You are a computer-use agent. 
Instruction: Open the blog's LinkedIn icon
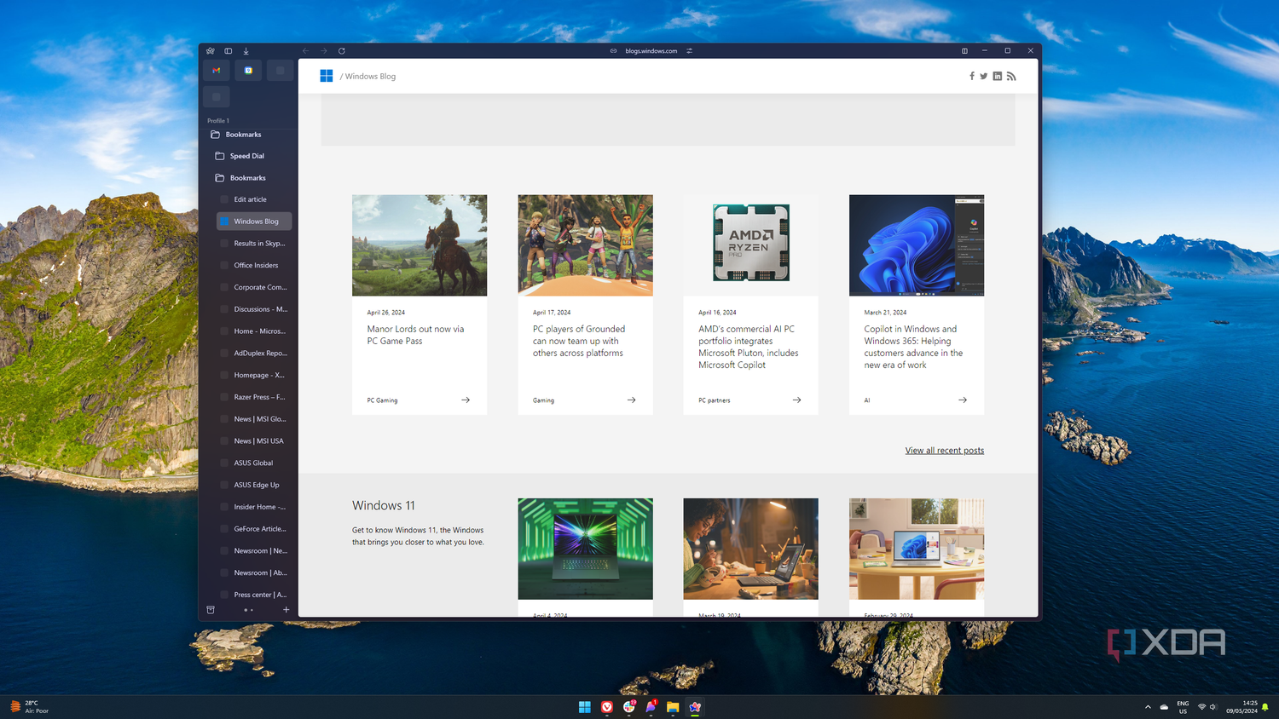998,77
